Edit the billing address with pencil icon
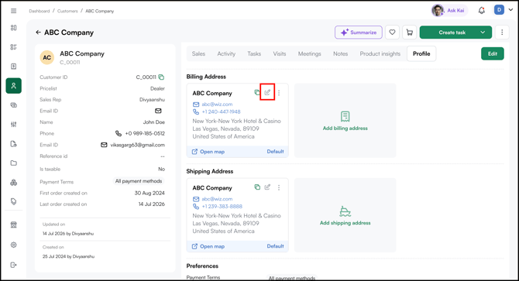This screenshot has height=281, width=519. [267, 93]
